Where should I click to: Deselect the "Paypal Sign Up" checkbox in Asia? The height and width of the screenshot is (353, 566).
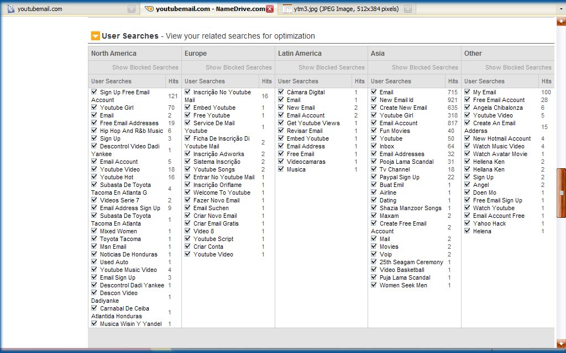point(374,176)
